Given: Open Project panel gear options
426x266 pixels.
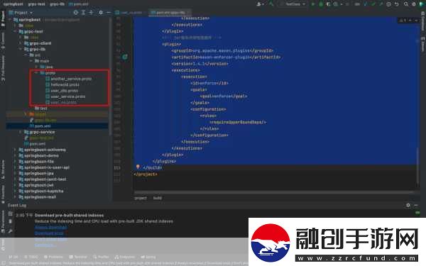Looking at the screenshot, I should click(x=101, y=13).
